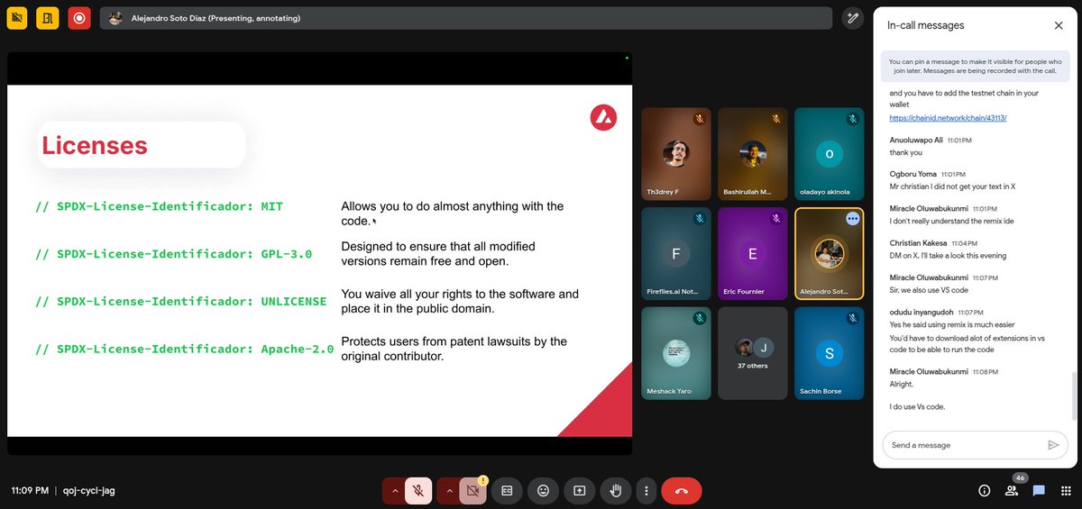Screen dimensions: 1082x509
Task: Open the More options menu
Action: (646, 491)
